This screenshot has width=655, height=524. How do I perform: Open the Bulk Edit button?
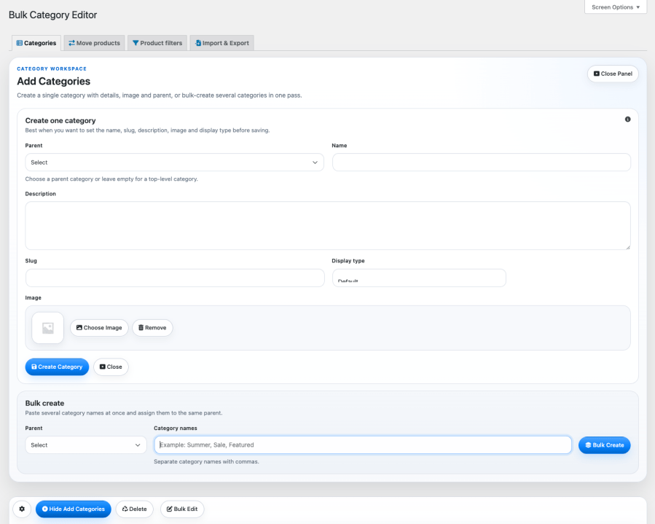coord(182,509)
